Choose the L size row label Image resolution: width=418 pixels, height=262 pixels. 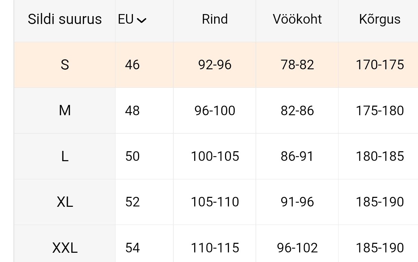pyautogui.click(x=65, y=156)
